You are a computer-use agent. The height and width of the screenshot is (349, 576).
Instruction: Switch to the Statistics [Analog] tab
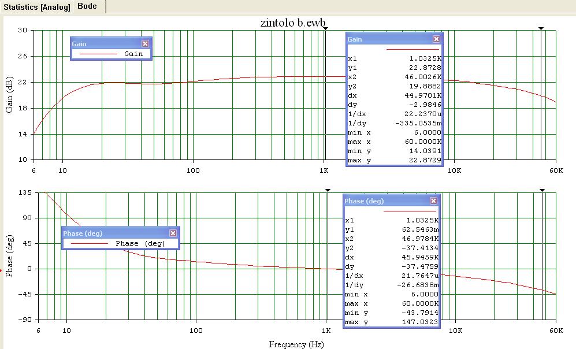point(37,7)
